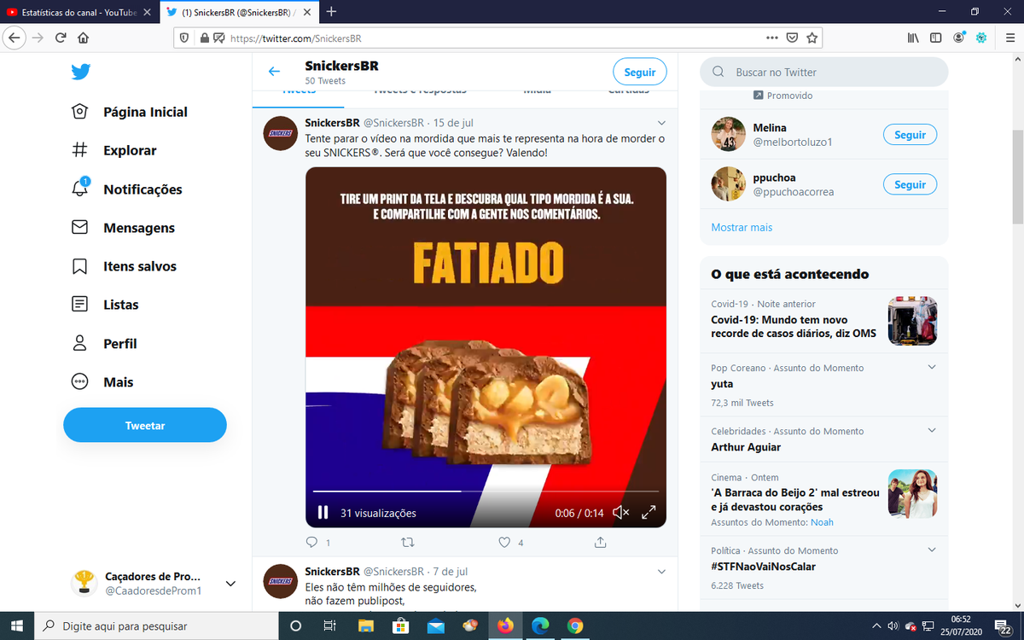Reply to the 15 de jul tweet
Image resolution: width=1024 pixels, height=640 pixels.
point(312,542)
